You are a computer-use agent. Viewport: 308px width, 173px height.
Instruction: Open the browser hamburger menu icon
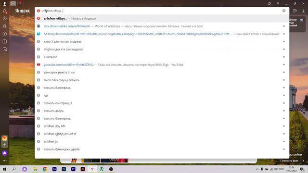click(x=278, y=3)
